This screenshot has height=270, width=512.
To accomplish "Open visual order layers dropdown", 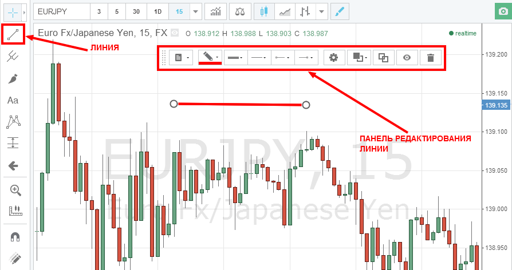I will point(359,58).
